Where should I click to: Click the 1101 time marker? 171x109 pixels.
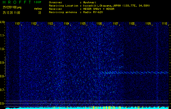pos(17,24)
